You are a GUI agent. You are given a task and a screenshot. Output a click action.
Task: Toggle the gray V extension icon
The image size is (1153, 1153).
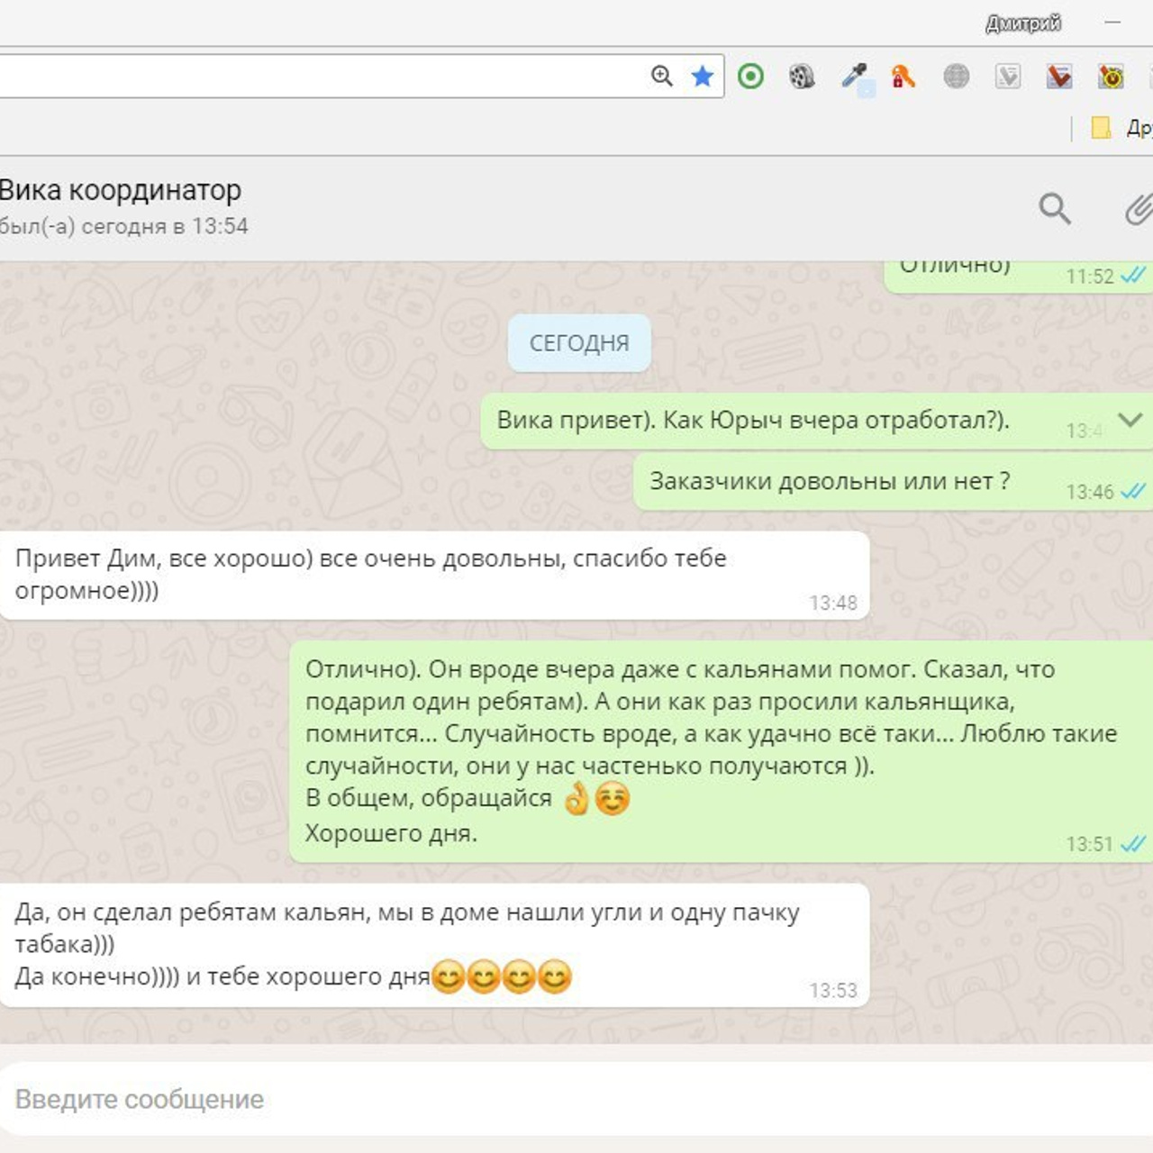[x=1008, y=77]
